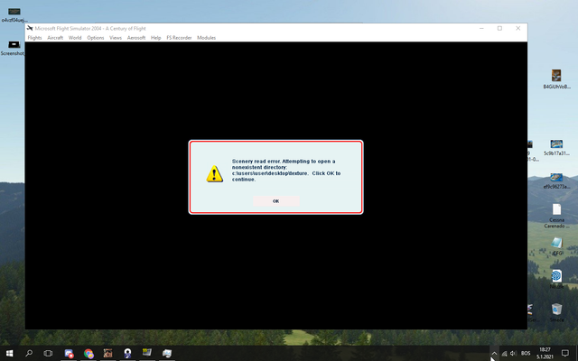The width and height of the screenshot is (578, 361).
Task: Select the B4GiUhVoB desktop image file
Action: click(x=556, y=79)
